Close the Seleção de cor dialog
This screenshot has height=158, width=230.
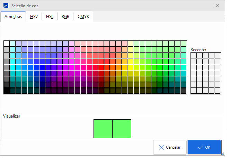click(217, 6)
